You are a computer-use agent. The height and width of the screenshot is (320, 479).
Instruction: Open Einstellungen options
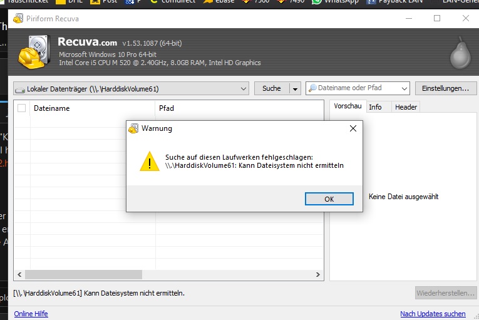click(446, 88)
